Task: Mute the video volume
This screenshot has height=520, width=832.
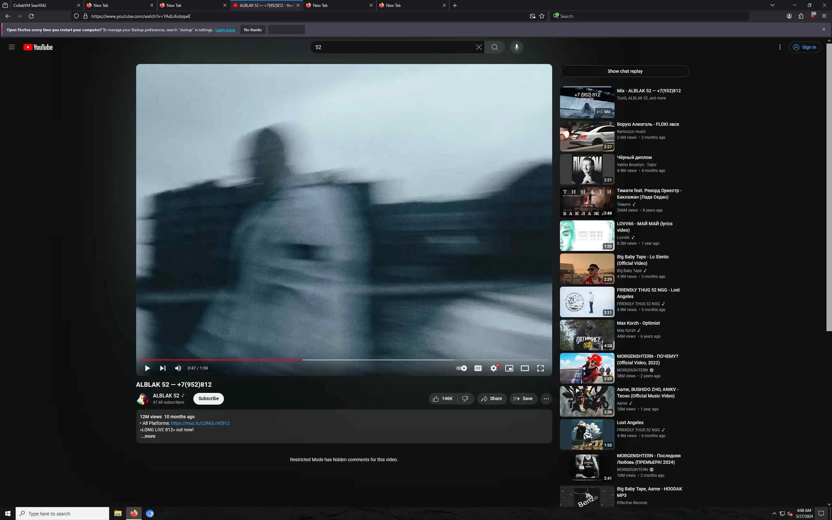Action: click(178, 368)
